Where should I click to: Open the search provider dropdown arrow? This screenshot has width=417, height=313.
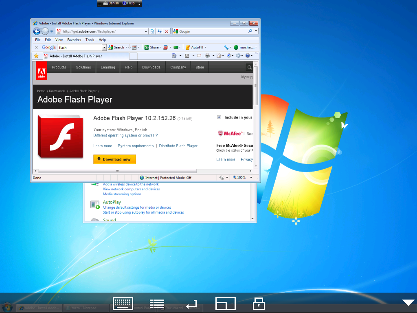256,31
